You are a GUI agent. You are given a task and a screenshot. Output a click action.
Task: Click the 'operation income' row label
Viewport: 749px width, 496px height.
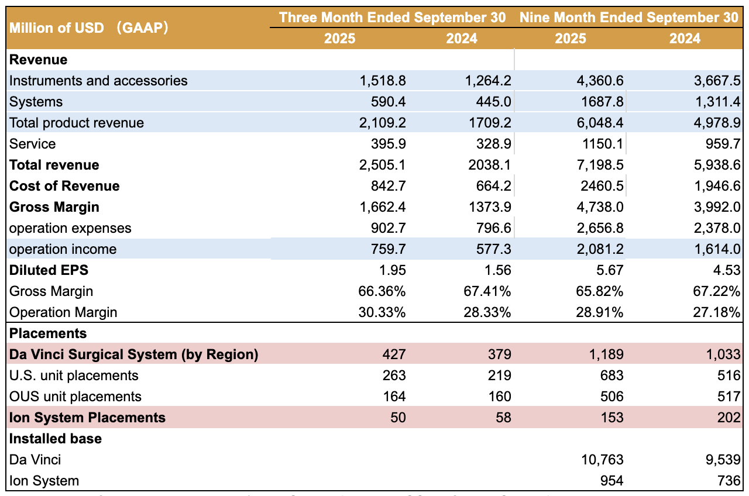tap(63, 249)
